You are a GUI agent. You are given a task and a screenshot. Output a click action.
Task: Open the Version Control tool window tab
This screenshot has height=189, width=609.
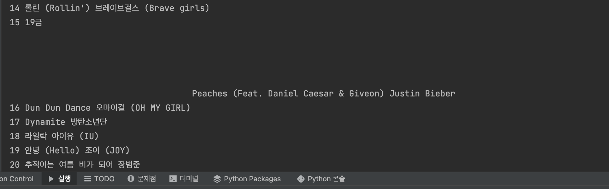(x=17, y=179)
